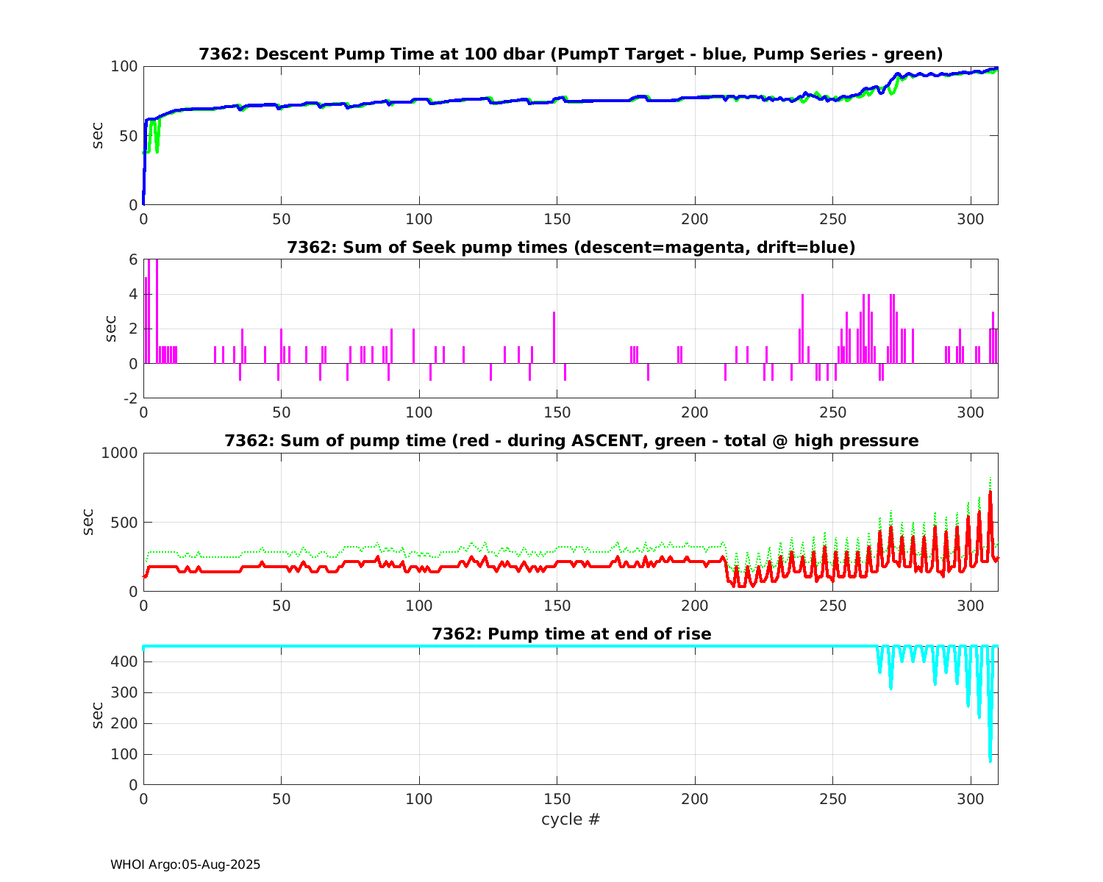Click the 'sec' label of the ascent pump plot
Screen dimensions: 1103x882
pyautogui.click(x=88, y=522)
